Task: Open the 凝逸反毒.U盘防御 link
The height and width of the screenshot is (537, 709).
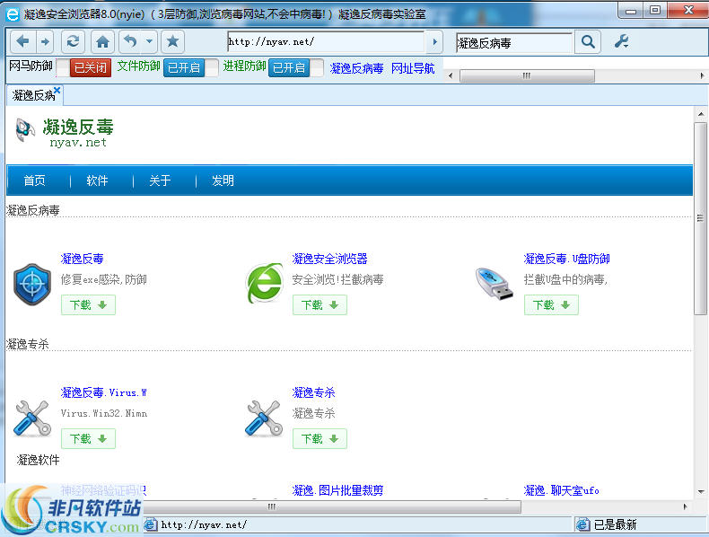Action: pos(566,259)
